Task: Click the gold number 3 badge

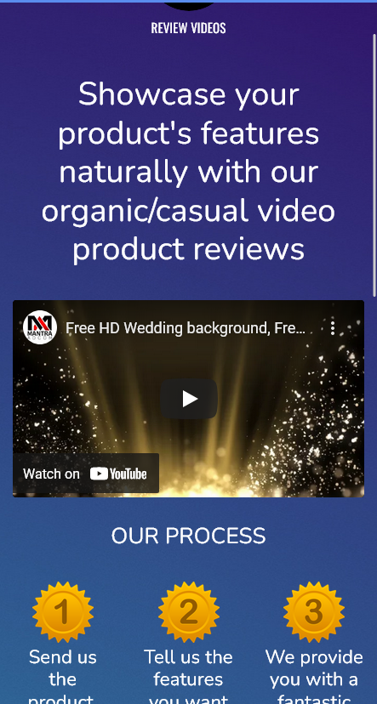Action: click(x=314, y=612)
